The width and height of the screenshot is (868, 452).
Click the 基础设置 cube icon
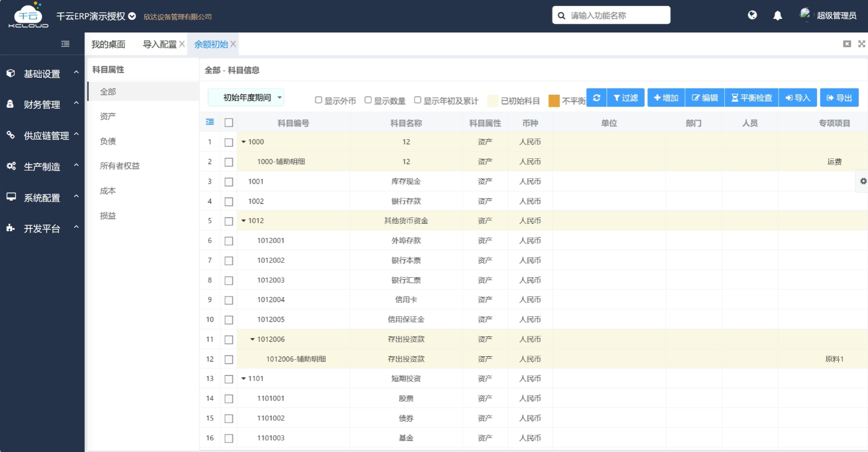click(x=10, y=73)
